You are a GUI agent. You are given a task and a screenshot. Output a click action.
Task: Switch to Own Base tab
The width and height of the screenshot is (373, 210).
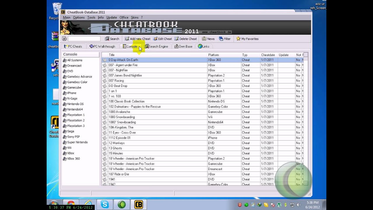pyautogui.click(x=183, y=46)
